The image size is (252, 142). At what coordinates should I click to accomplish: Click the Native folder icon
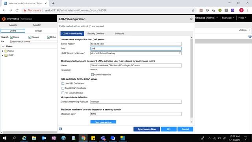tap(6, 51)
